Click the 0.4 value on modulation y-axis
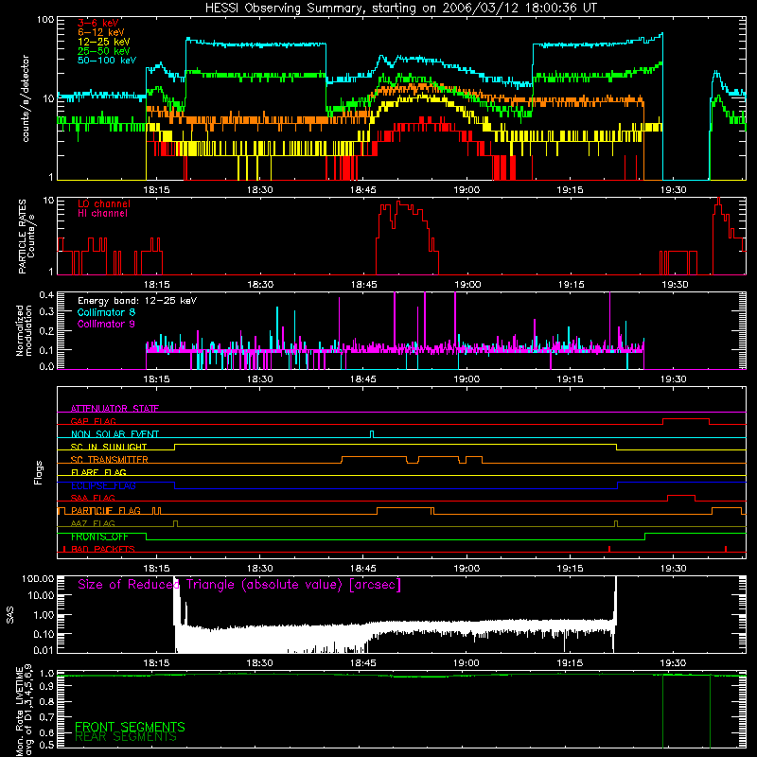This screenshot has width=757, height=757. pyautogui.click(x=46, y=295)
